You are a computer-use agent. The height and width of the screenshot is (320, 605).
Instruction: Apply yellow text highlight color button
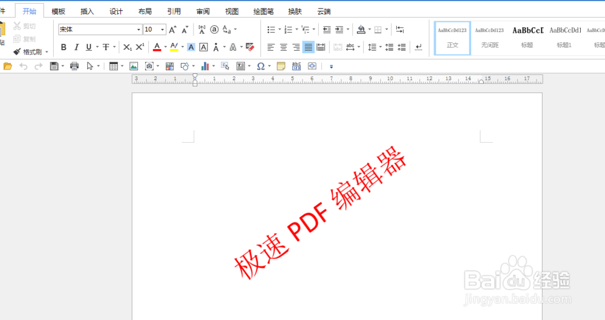[x=174, y=47]
